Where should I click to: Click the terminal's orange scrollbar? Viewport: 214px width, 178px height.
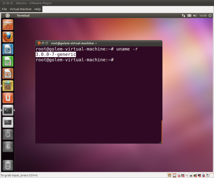162,132
